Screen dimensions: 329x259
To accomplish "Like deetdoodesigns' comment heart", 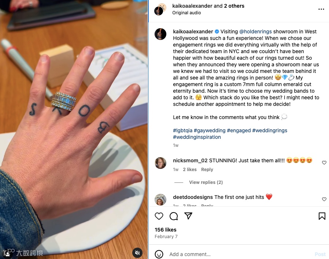I will pyautogui.click(x=324, y=199).
